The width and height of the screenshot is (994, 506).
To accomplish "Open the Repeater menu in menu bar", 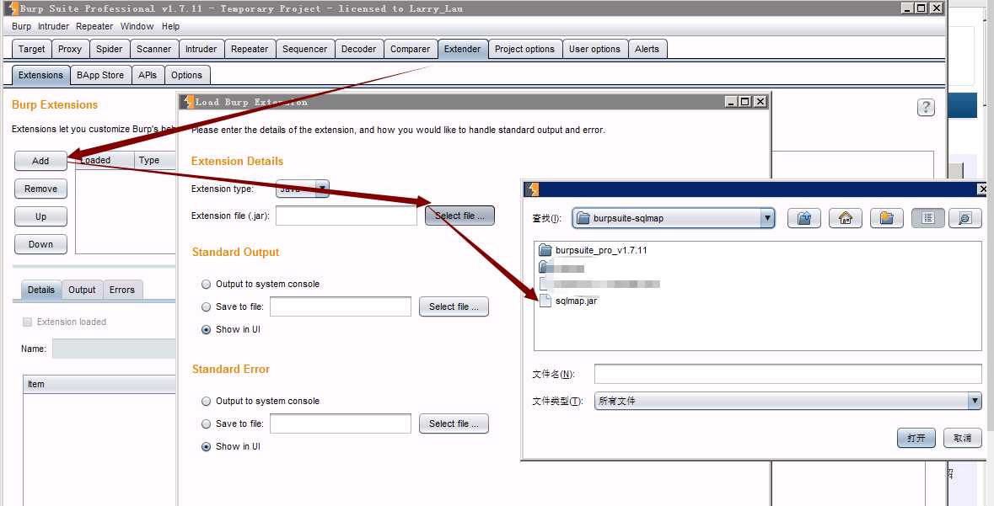I will click(94, 27).
